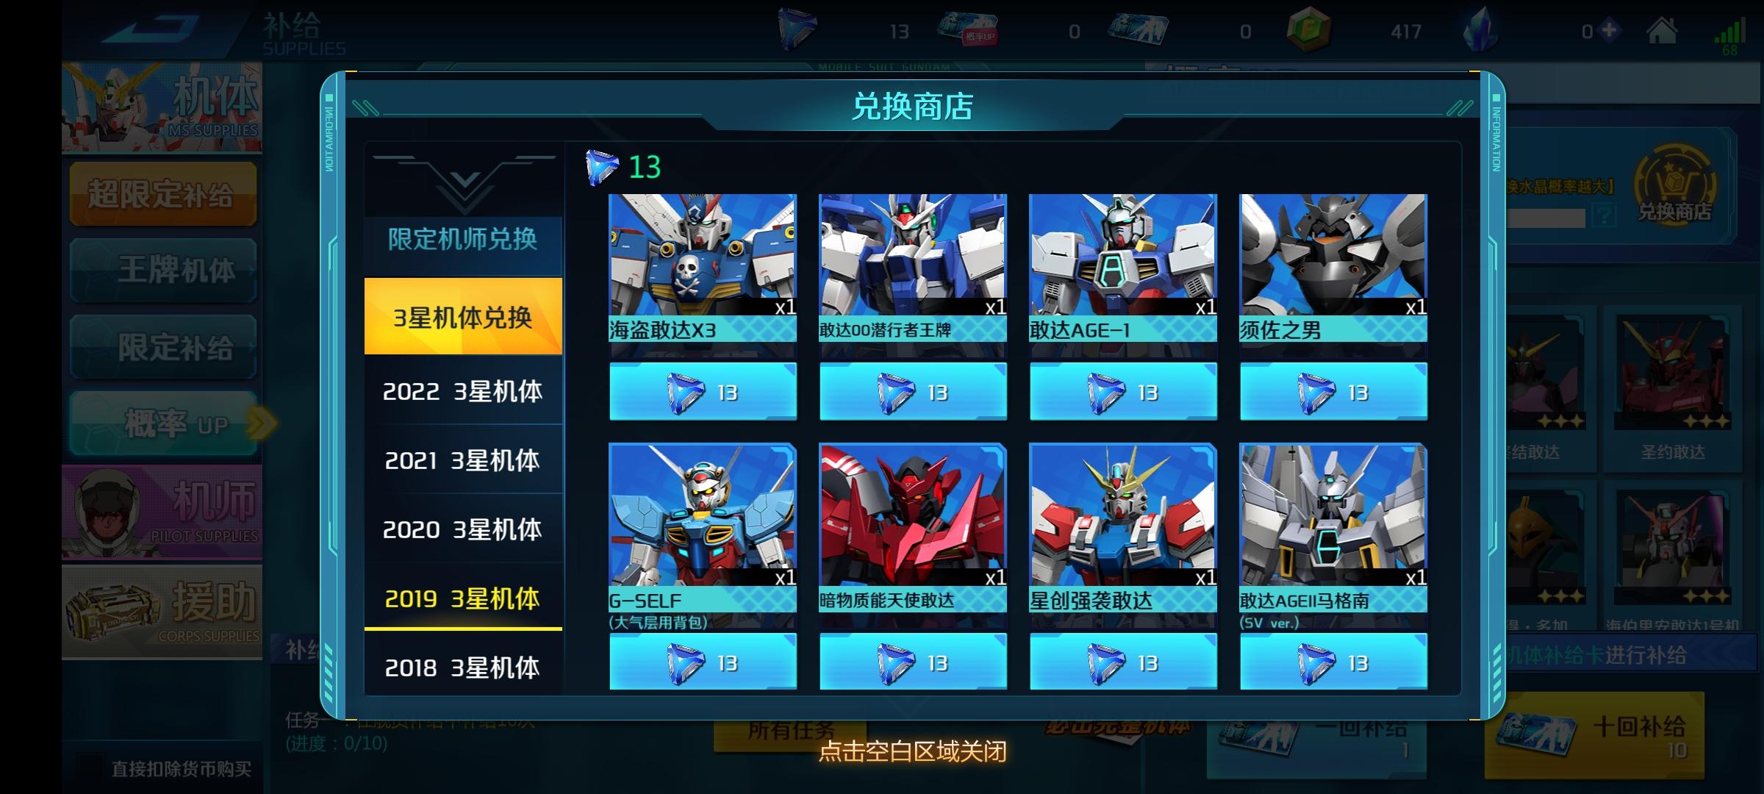Click the home icon in the top bar
Viewport: 1764px width, 794px height.
[1662, 31]
